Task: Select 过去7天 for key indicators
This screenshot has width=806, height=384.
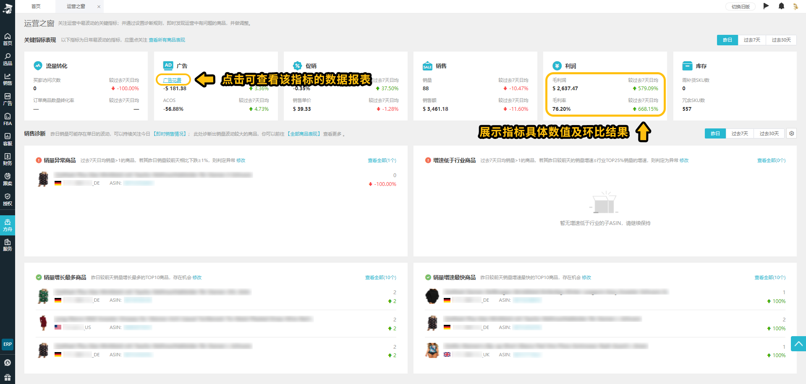Action: [752, 40]
